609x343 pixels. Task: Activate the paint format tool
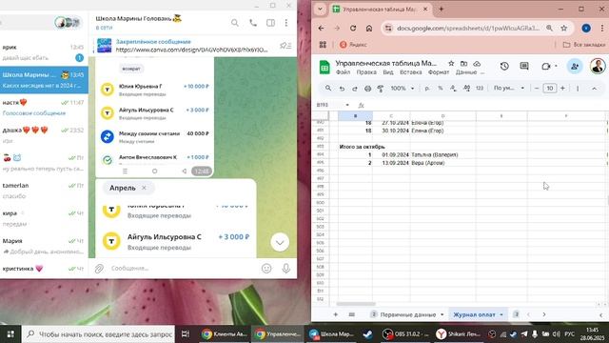click(x=381, y=89)
